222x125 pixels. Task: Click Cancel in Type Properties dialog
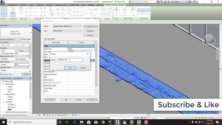coord(79,100)
